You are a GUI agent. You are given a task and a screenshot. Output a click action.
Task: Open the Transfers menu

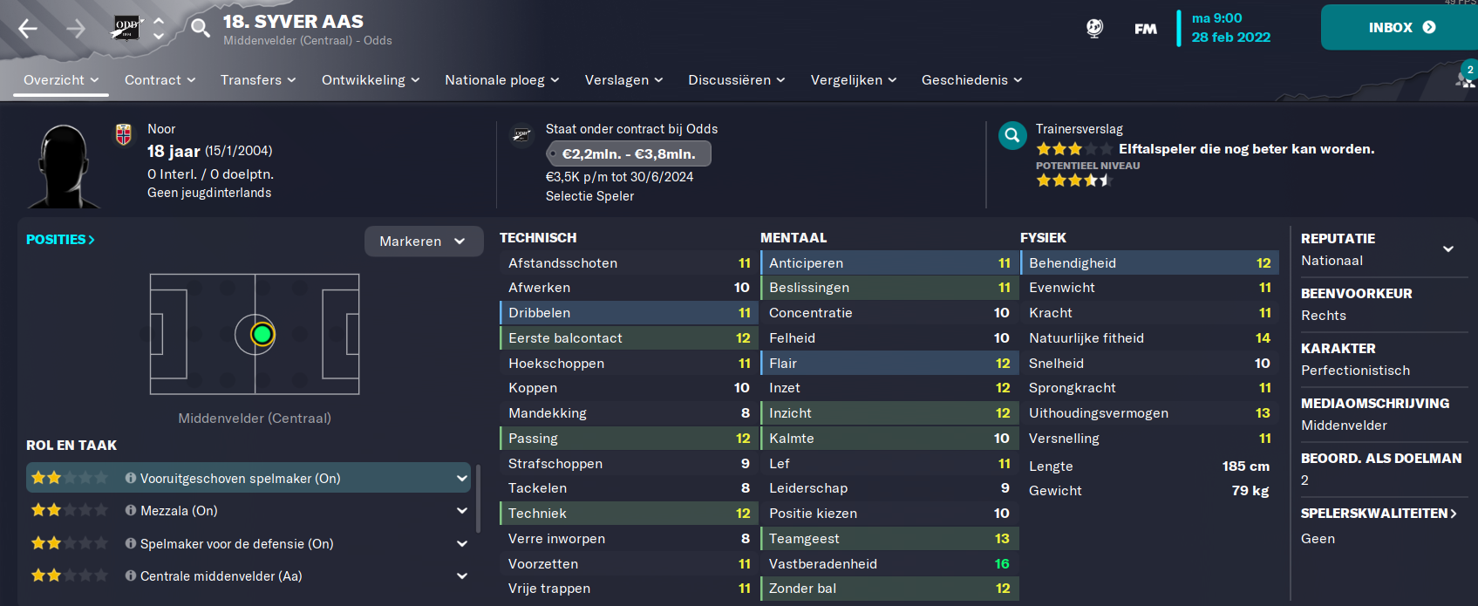click(258, 79)
